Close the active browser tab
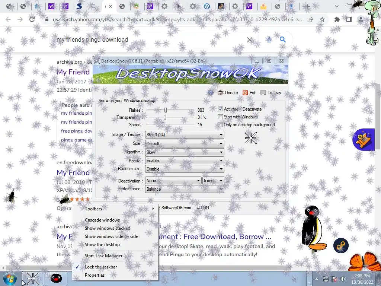 coord(111,7)
